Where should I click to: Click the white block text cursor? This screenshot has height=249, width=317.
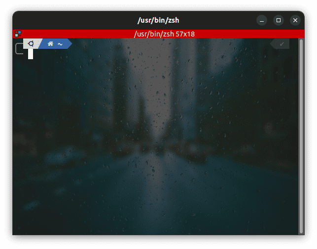tap(31, 54)
